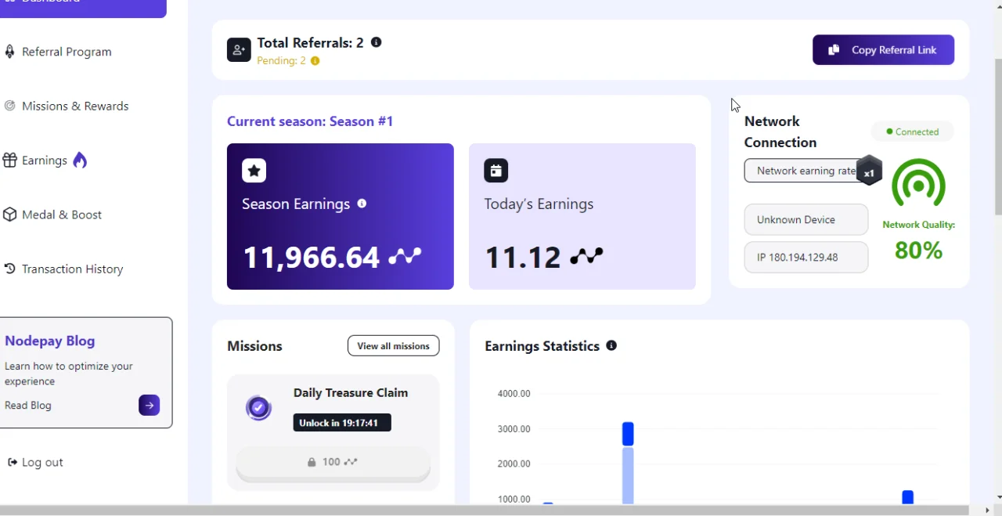Show info for Season Earnings
This screenshot has height=516, width=1002.
click(362, 204)
